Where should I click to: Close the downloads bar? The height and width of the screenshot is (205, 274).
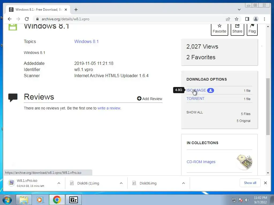265,183
